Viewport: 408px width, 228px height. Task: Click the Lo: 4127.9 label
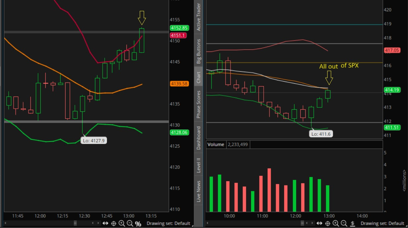point(94,140)
